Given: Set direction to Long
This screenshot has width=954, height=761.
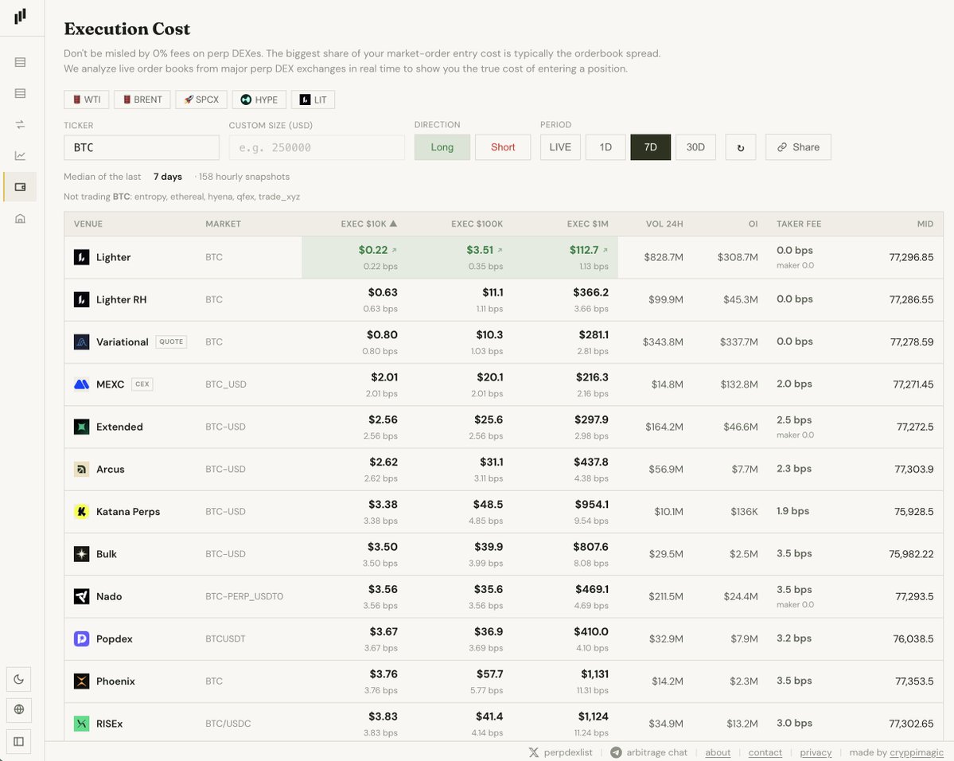Looking at the screenshot, I should [x=442, y=147].
